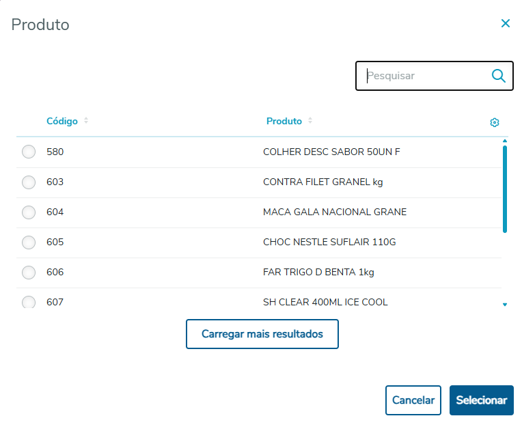
Task: Click the Produto column header
Action: pyautogui.click(x=284, y=121)
